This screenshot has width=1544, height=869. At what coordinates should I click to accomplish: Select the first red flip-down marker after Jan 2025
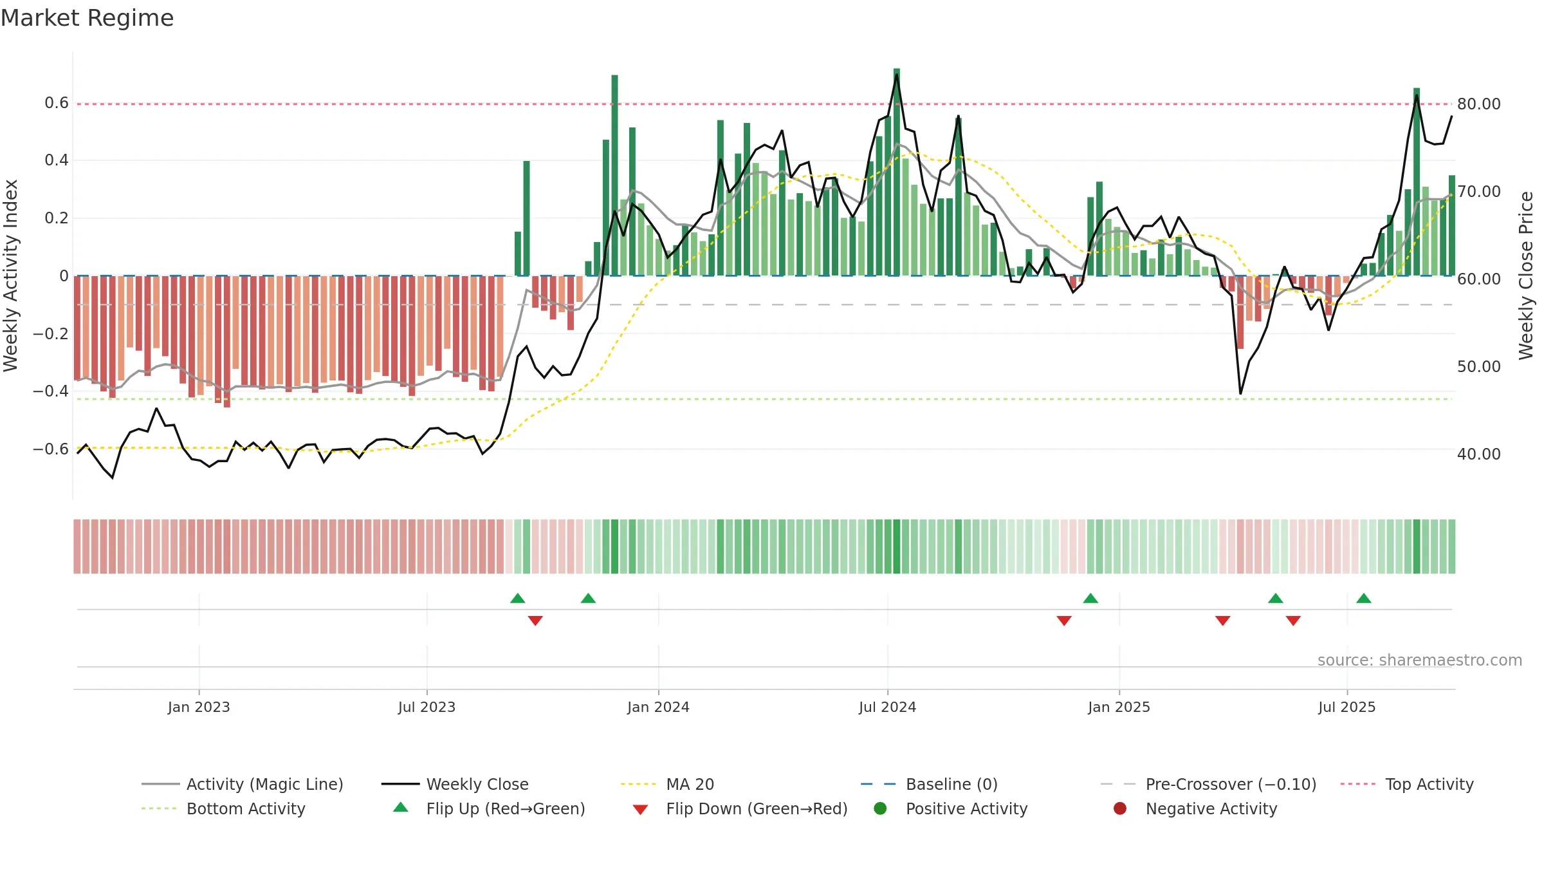(x=1223, y=621)
